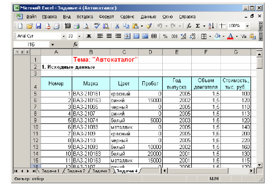Open the Name Box dropdown arrow

click(x=52, y=45)
